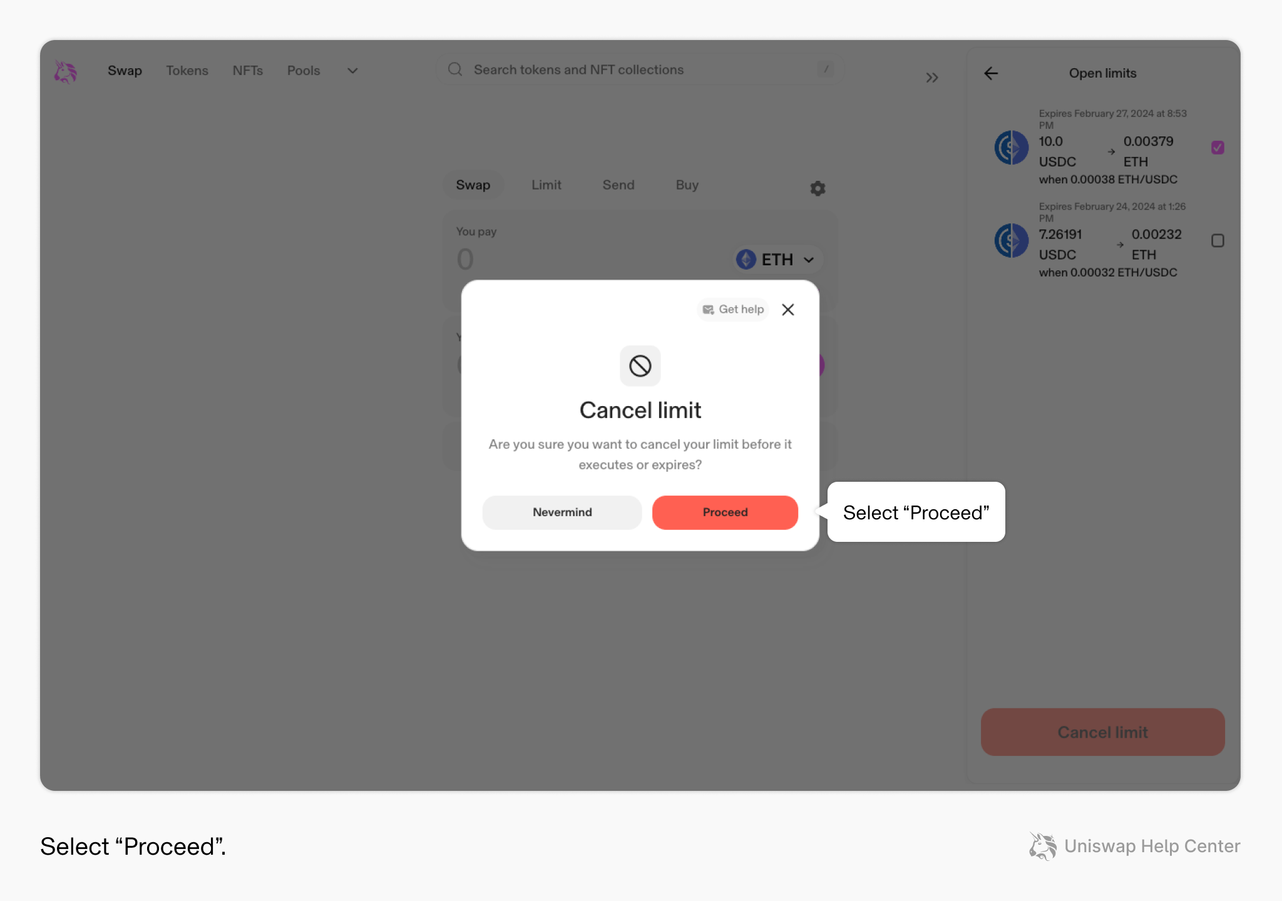Open swap settings gear icon
This screenshot has height=901, width=1282.
(818, 188)
